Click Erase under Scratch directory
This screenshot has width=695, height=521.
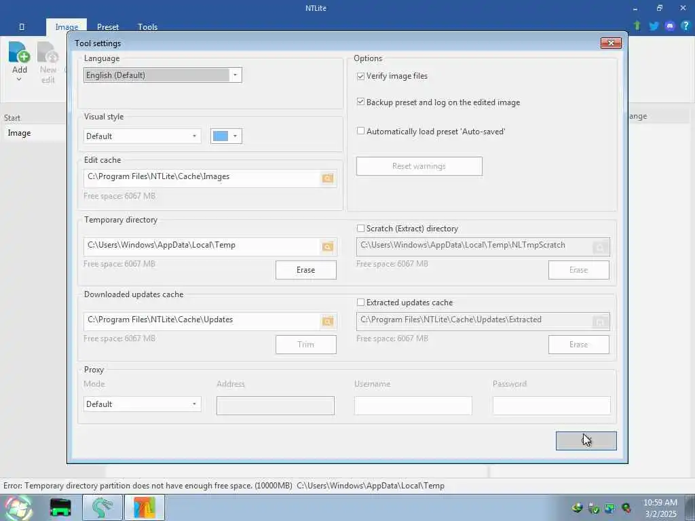578,270
